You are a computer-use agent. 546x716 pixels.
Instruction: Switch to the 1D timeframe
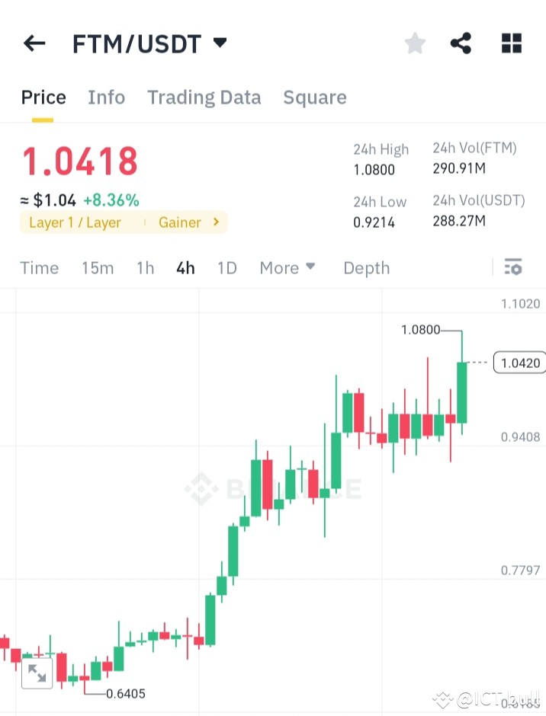click(226, 267)
